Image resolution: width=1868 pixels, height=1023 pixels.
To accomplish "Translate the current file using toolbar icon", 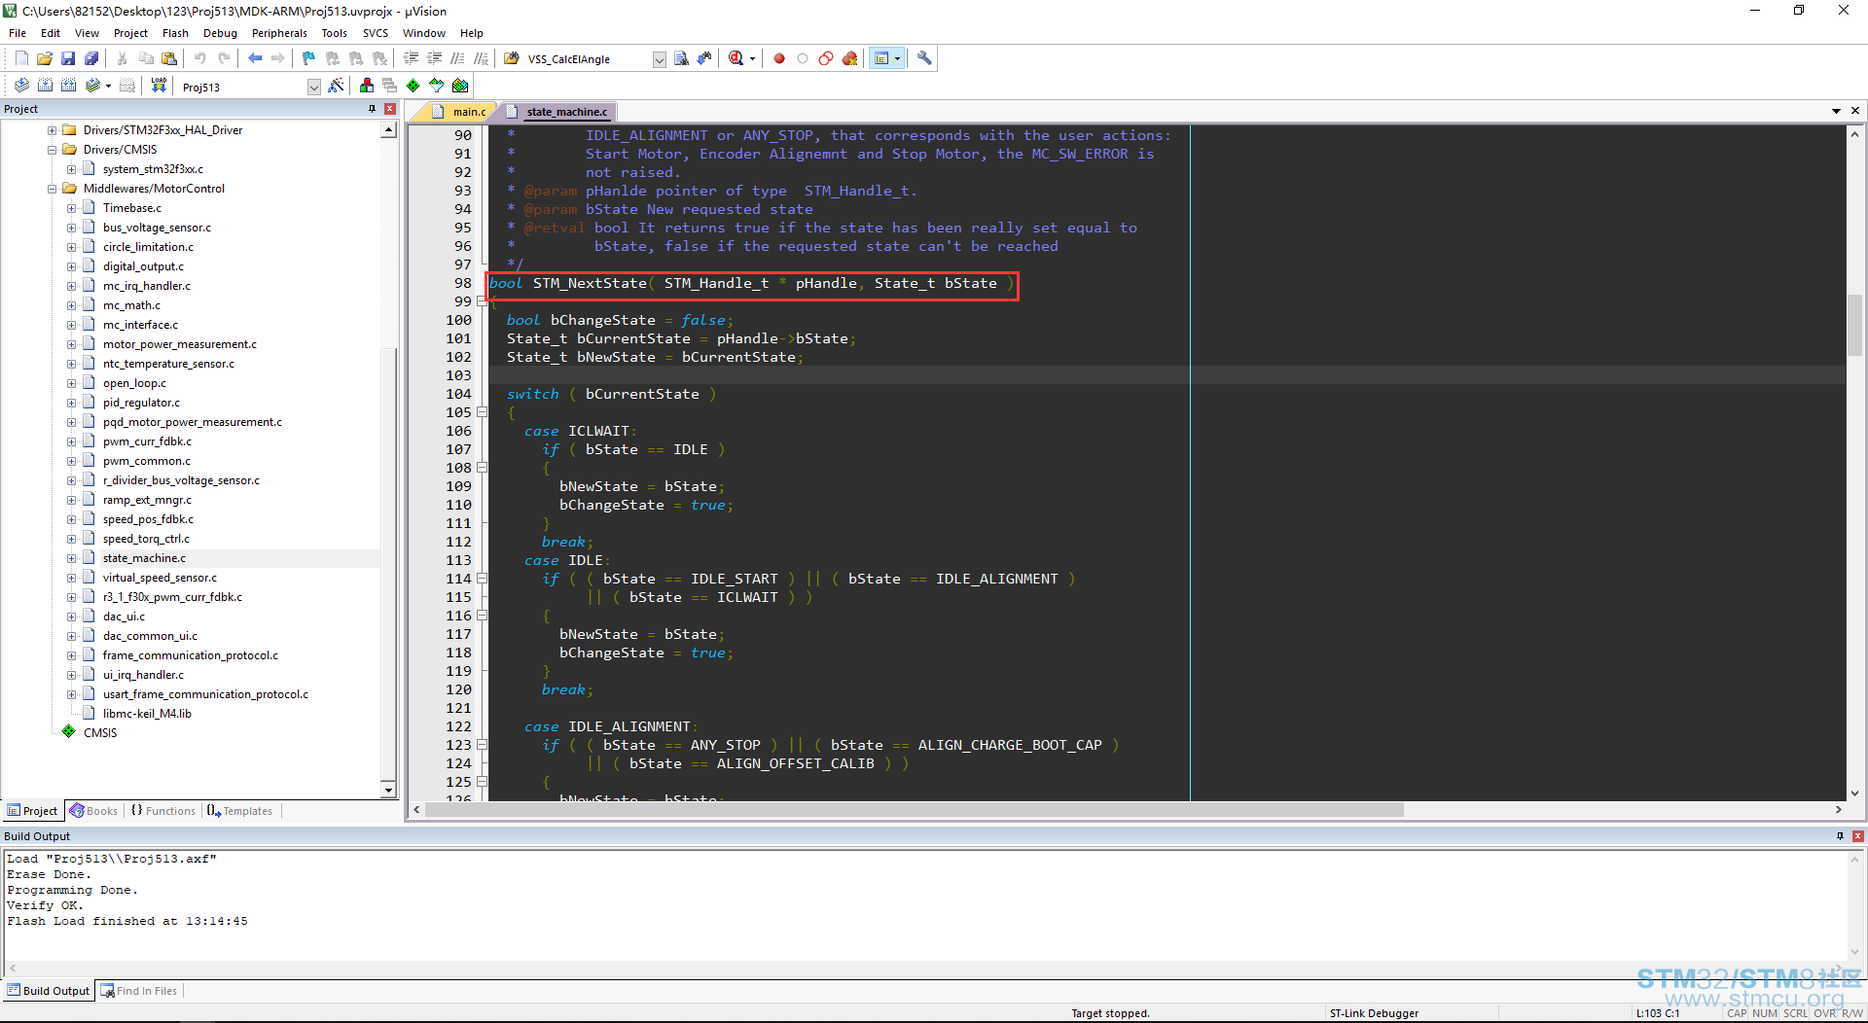I will pos(21,86).
